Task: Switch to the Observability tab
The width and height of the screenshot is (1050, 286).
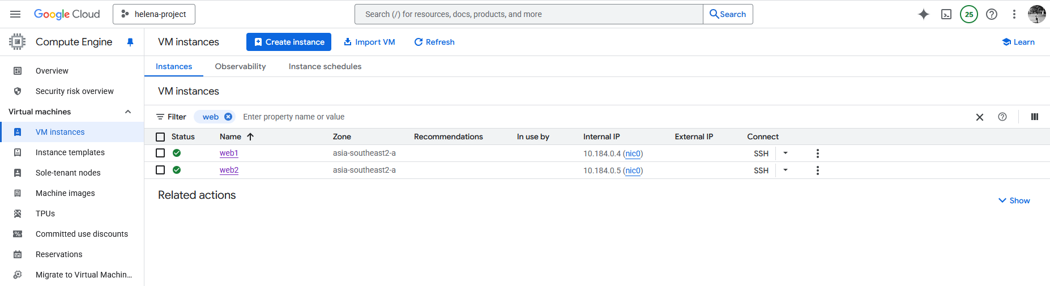Action: 240,66
